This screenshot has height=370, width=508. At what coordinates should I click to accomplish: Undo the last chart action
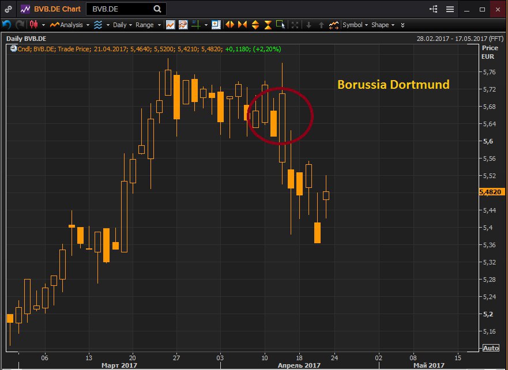(x=6, y=25)
